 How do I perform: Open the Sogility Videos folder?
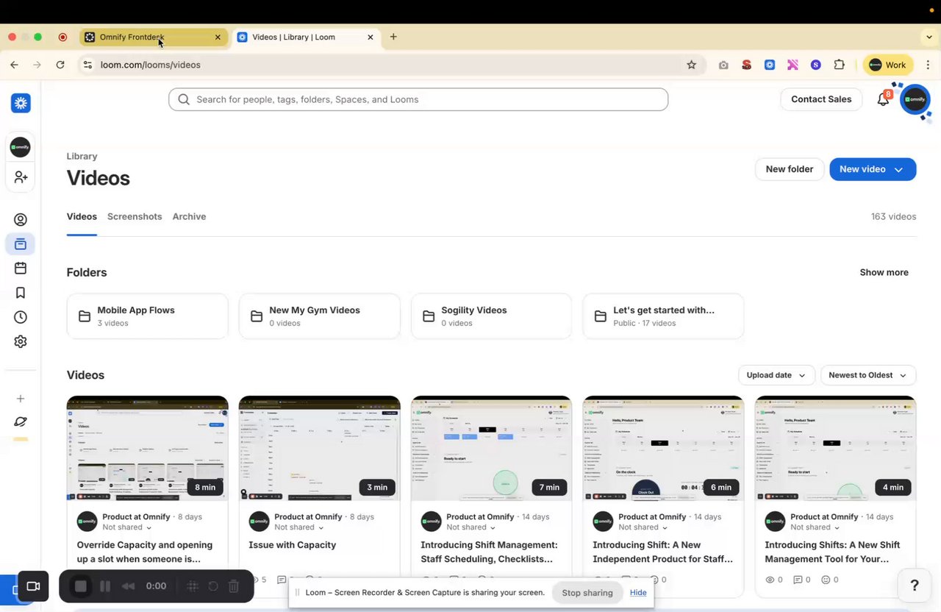click(492, 316)
